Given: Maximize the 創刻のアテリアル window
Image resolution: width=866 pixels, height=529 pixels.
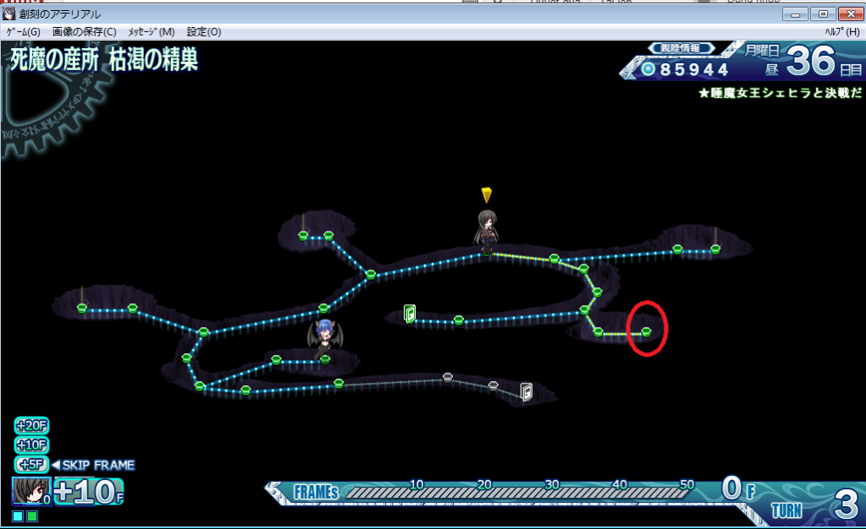Looking at the screenshot, I should coord(823,14).
